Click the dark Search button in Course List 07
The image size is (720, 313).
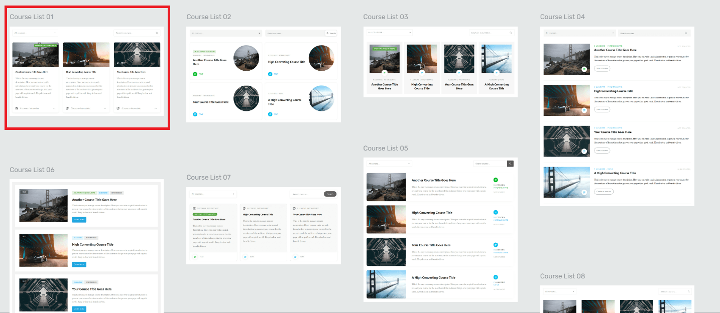tap(330, 194)
